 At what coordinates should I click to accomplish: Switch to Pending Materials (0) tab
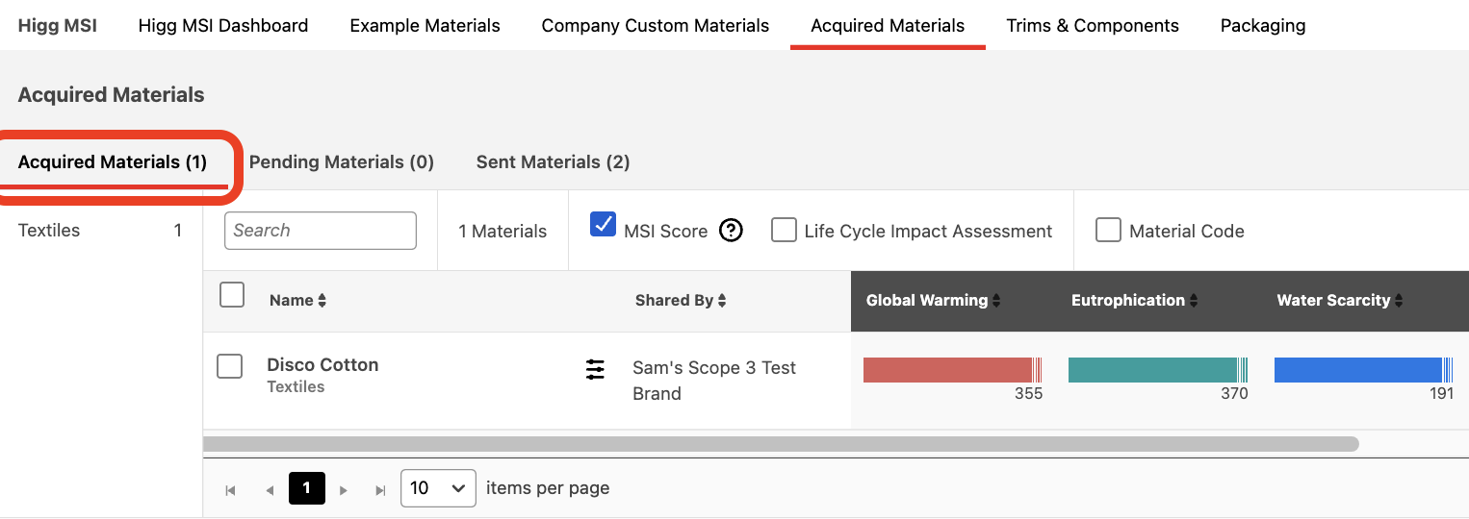pyautogui.click(x=342, y=162)
